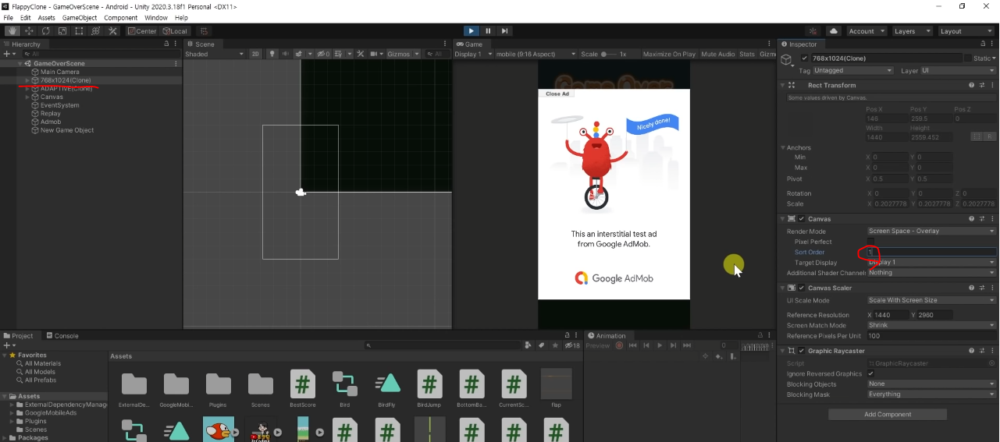Open Rect Transform help icon

click(971, 85)
